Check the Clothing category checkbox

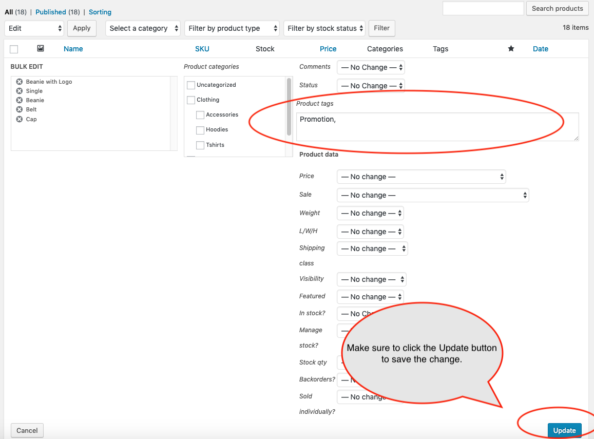coord(191,100)
